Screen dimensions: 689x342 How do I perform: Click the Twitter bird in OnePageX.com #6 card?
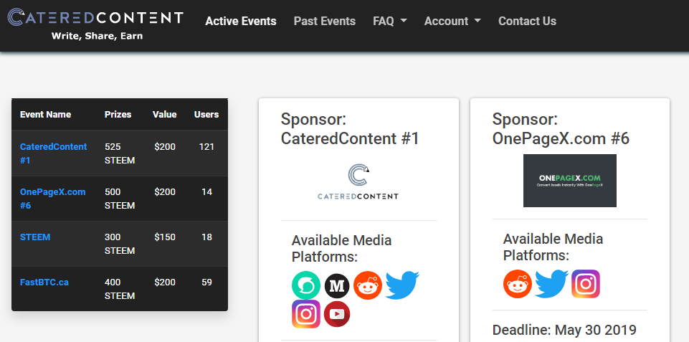tap(551, 284)
